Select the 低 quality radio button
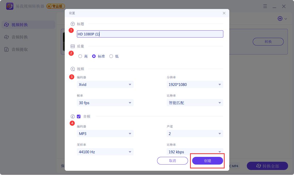 [x=111, y=56]
